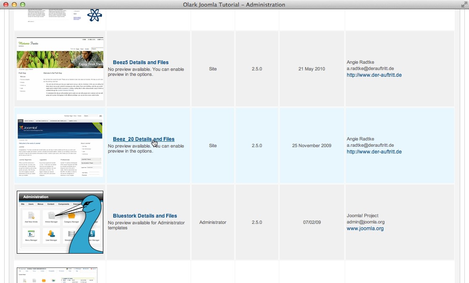Click the Administrator type cell for Bluestork
The width and height of the screenshot is (469, 283).
tap(212, 222)
